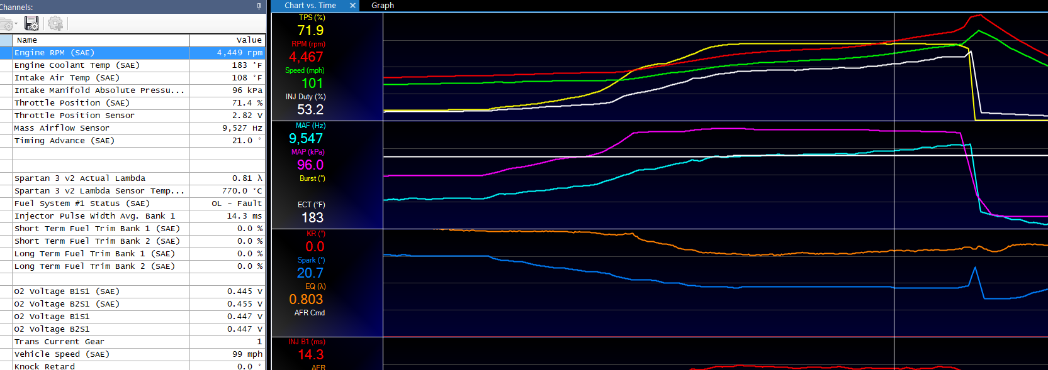Toggle the Channels panel pin icon
Viewport: 1048px width, 370px height.
click(x=259, y=6)
